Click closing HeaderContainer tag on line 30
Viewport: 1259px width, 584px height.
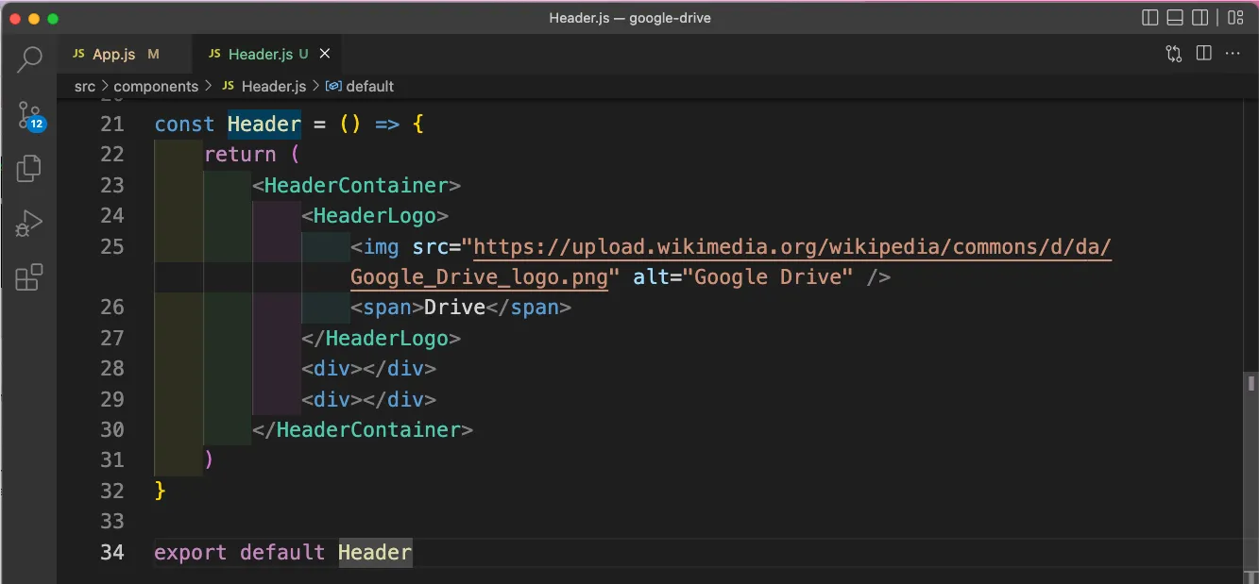pyautogui.click(x=363, y=430)
